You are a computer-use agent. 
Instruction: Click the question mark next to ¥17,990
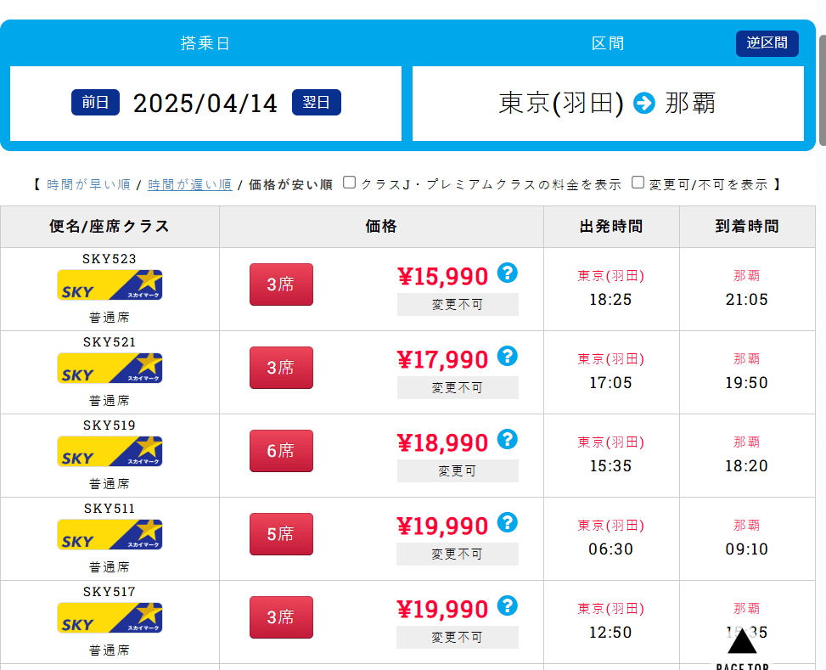tap(507, 357)
